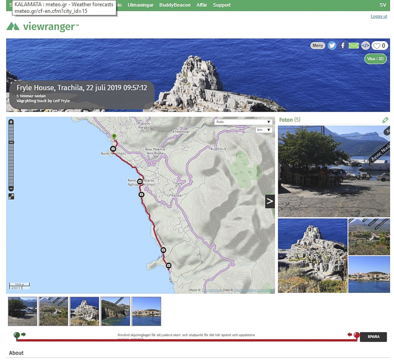Image resolution: width=394 pixels, height=364 pixels.
Task: Click the green start-point slider handle
Action: click(x=17, y=336)
